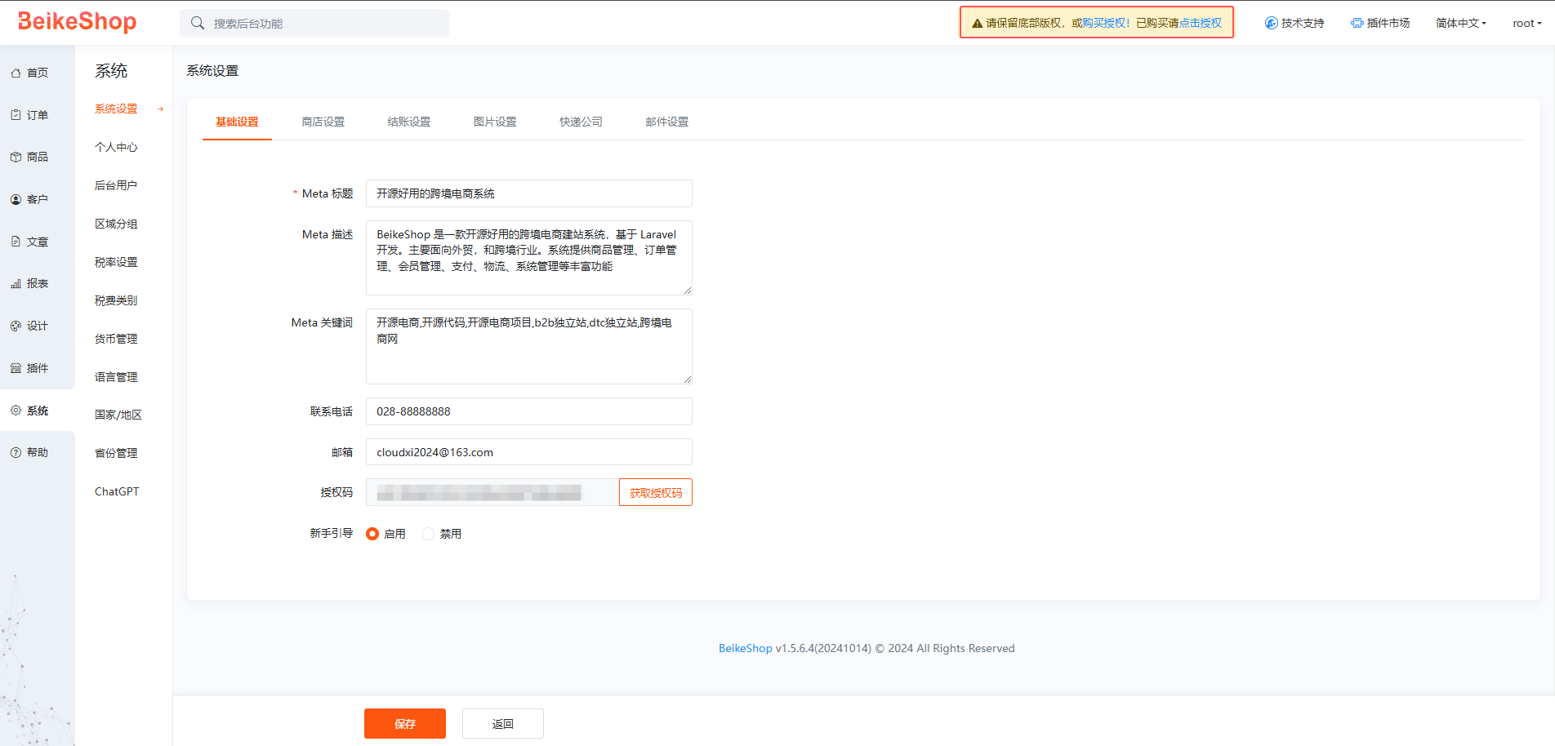
Task: Click the Meta 标题 input field
Action: tap(529, 193)
